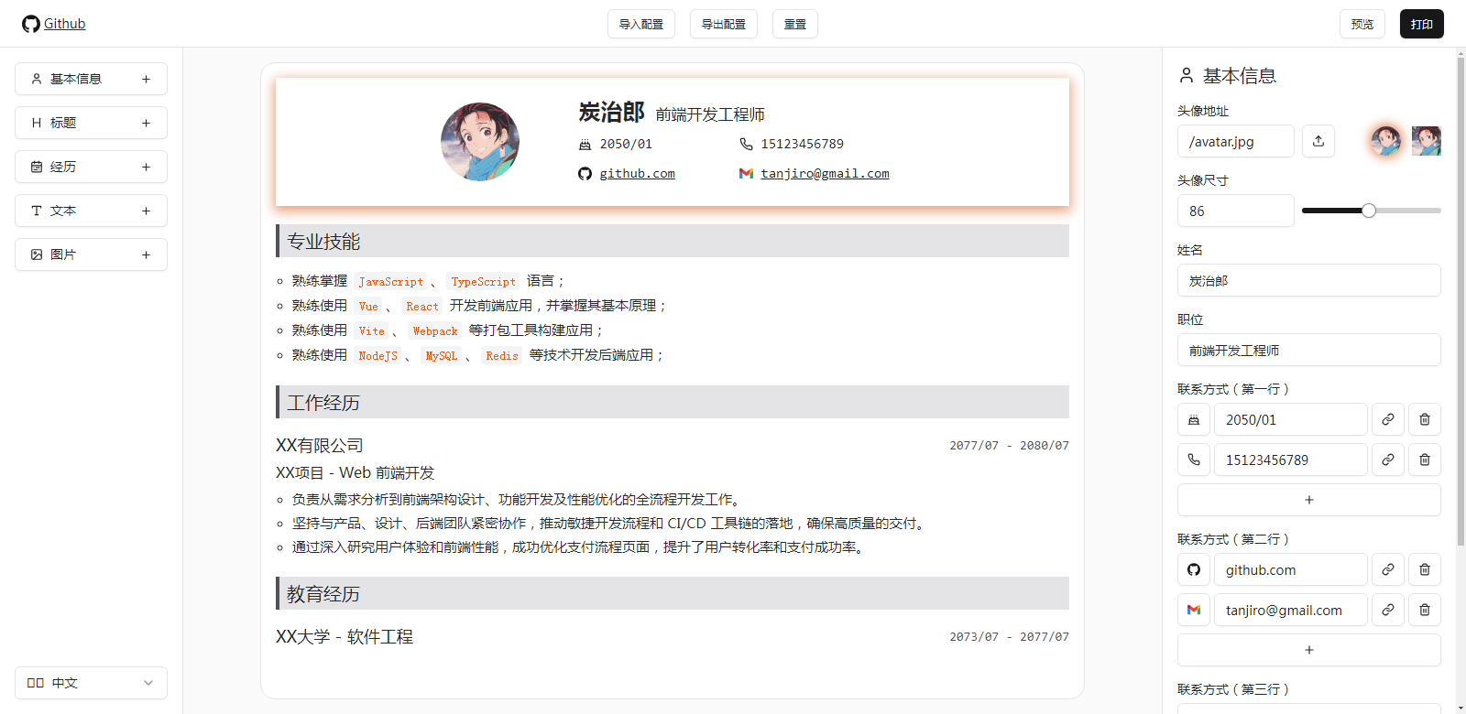1466x714 pixels.
Task: Add a new 基本信息 section
Action: [x=91, y=79]
